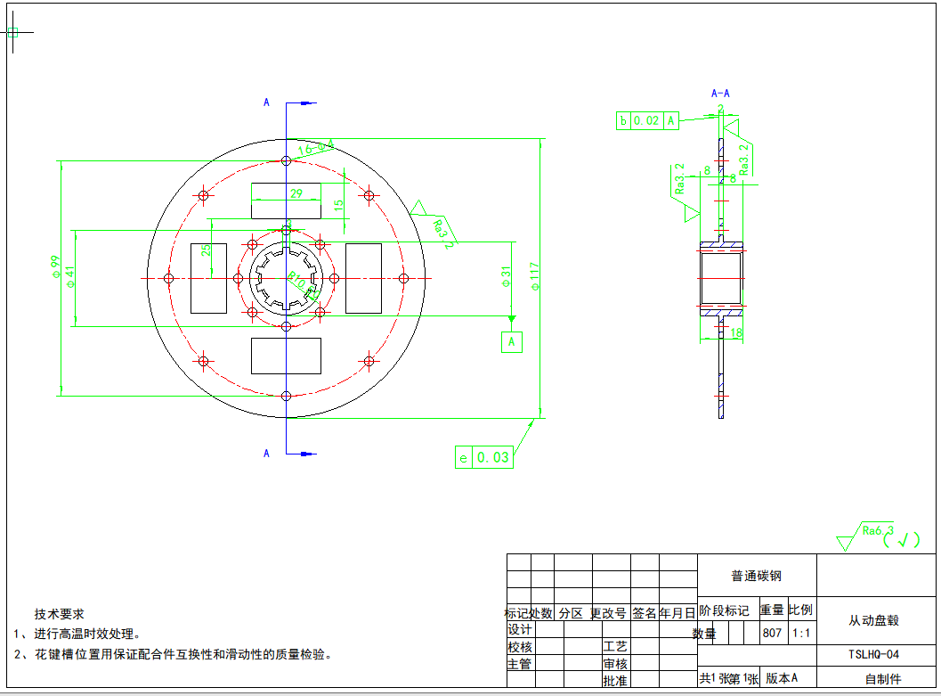Select the datum A box marker
The width and height of the screenshot is (941, 696).
click(511, 341)
